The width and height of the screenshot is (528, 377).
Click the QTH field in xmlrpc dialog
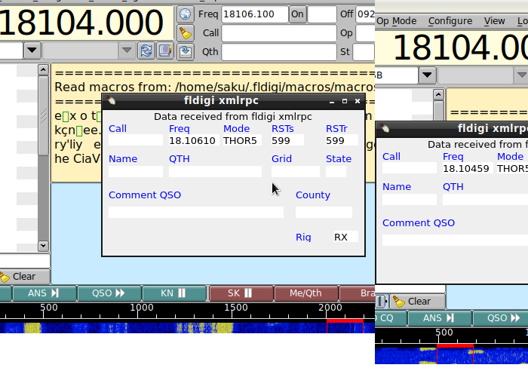tap(215, 171)
